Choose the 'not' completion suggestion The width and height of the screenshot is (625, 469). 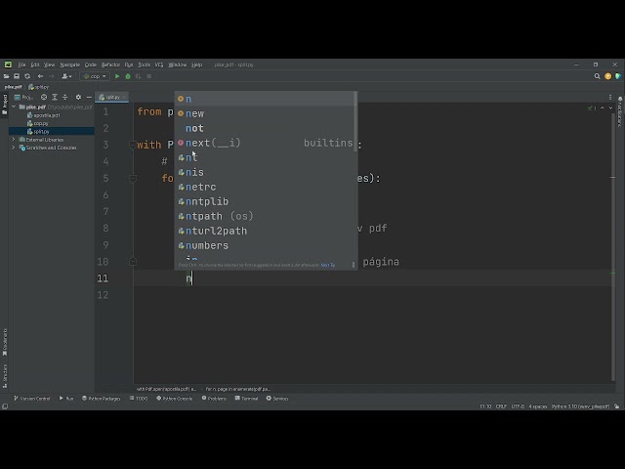[266, 128]
